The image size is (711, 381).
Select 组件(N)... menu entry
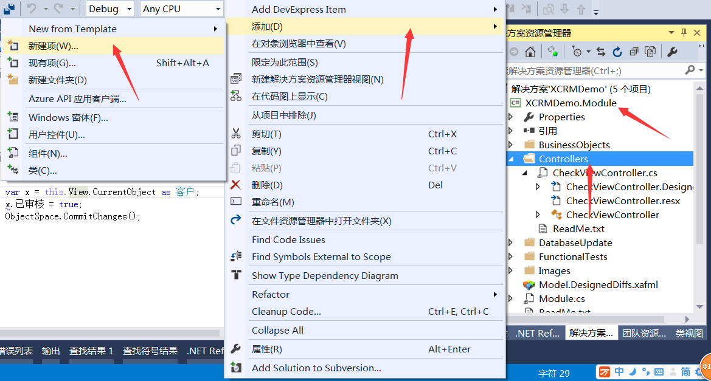pyautogui.click(x=113, y=154)
